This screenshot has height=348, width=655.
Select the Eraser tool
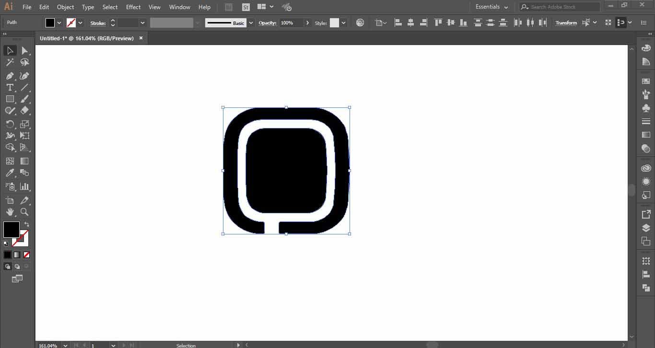pos(24,111)
